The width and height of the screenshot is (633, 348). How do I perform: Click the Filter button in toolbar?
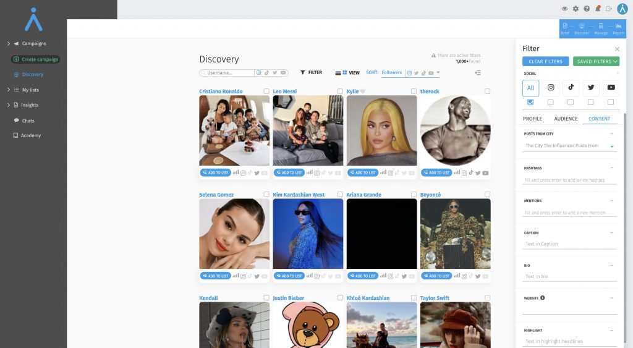(312, 73)
